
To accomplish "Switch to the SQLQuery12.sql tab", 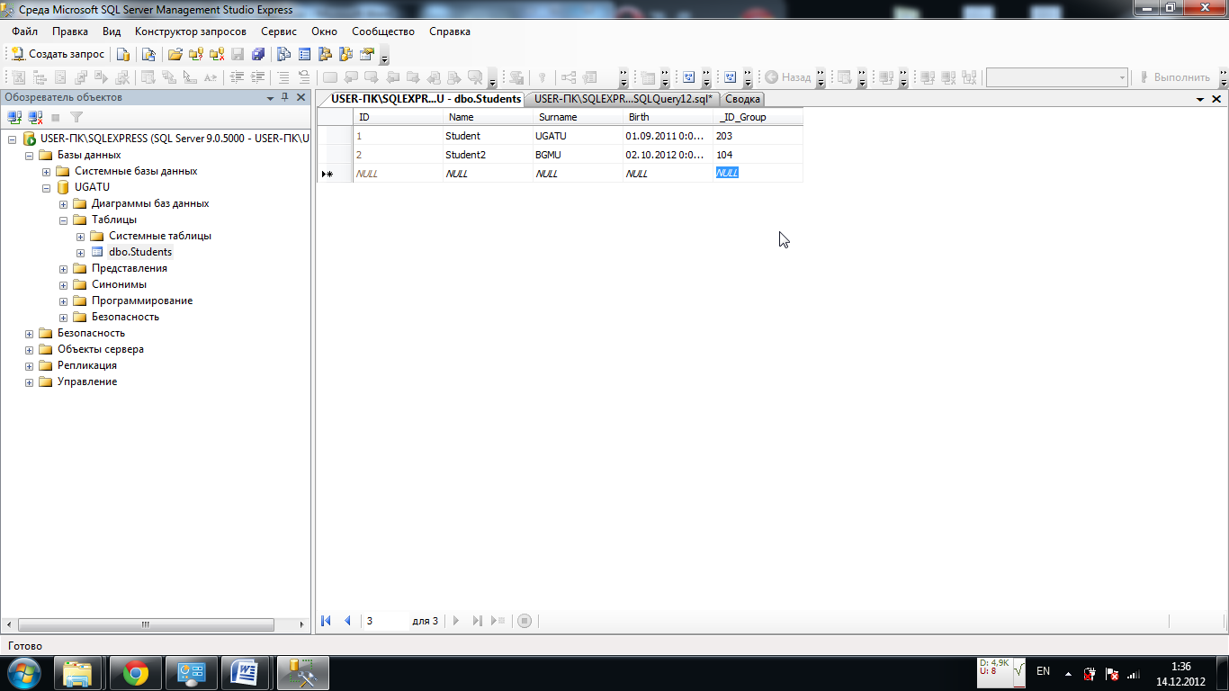I will [623, 99].
